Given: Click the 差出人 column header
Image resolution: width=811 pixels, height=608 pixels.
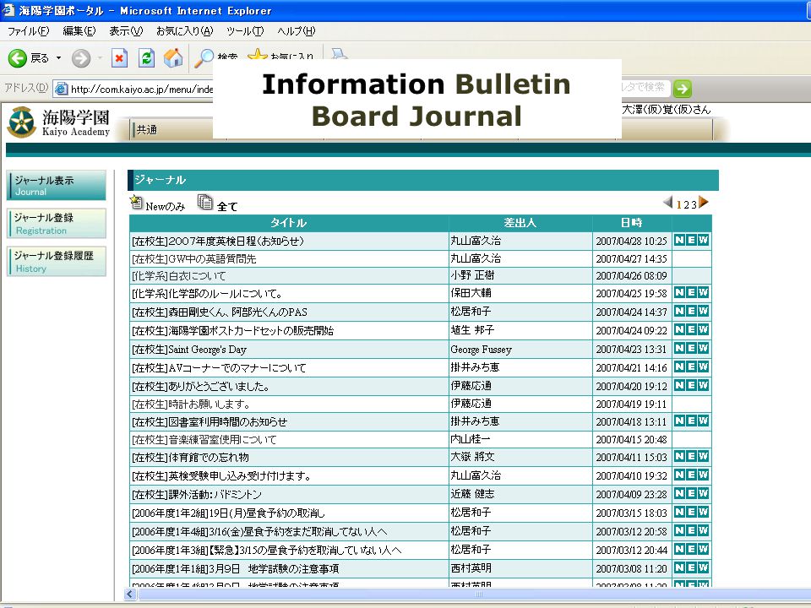Looking at the screenshot, I should click(520, 223).
